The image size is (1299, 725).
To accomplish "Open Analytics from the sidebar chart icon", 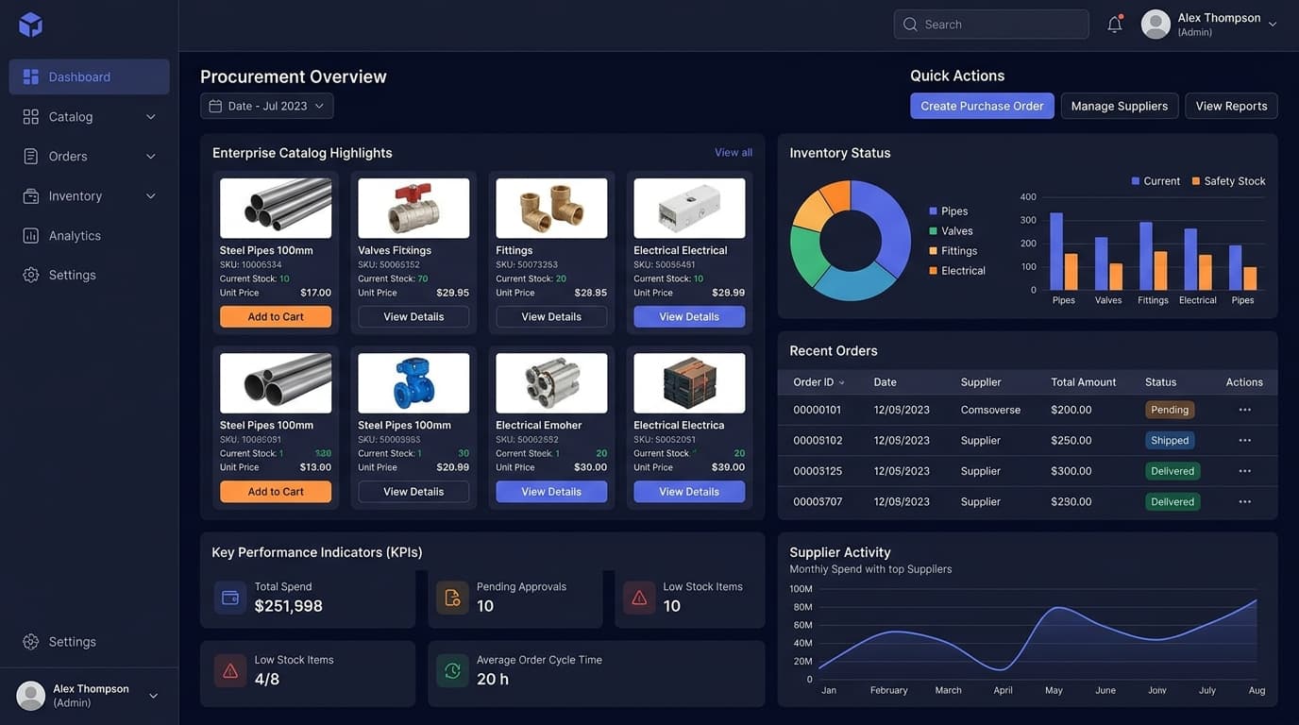I will click(x=31, y=236).
